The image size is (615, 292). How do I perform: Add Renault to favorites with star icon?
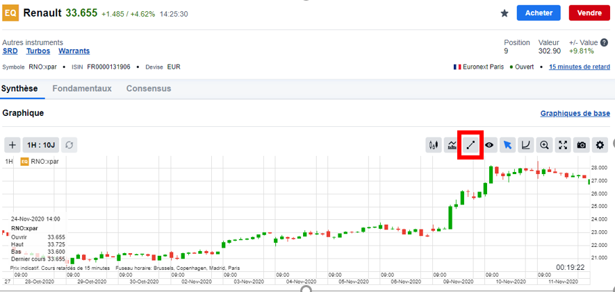pos(505,13)
